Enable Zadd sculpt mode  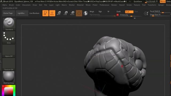tap(118, 11)
